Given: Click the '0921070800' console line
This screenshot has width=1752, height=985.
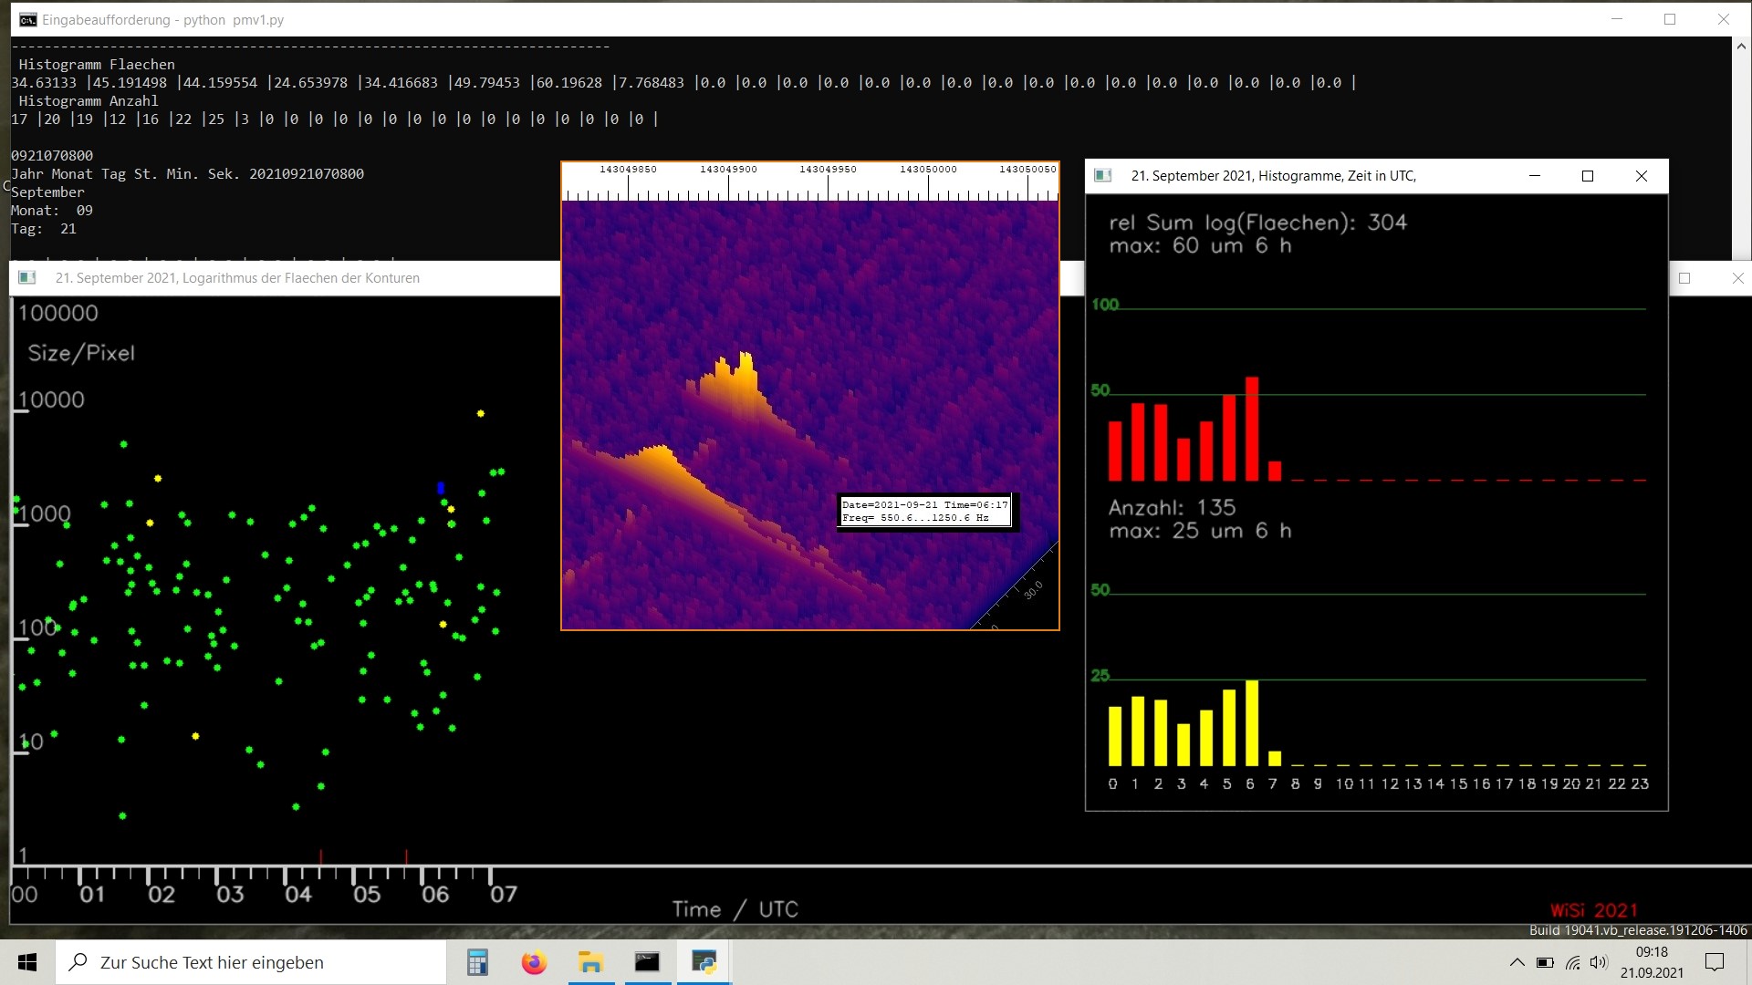Looking at the screenshot, I should coord(52,156).
